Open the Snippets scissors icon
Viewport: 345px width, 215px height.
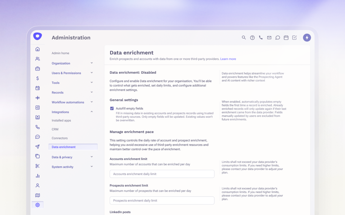point(37,166)
